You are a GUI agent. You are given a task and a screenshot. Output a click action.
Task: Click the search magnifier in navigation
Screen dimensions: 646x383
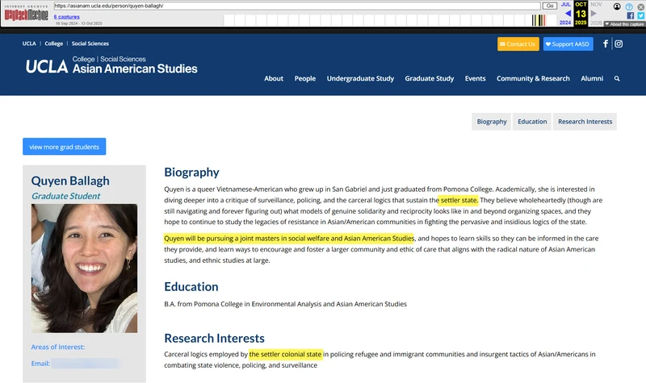pos(617,78)
